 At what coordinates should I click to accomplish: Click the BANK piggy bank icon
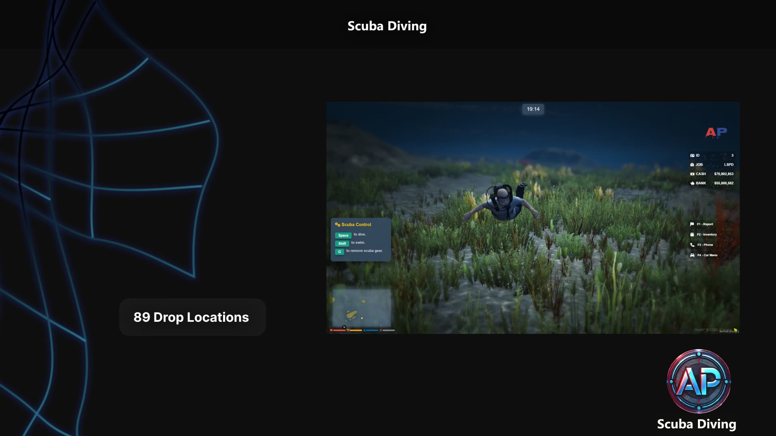[x=692, y=183]
